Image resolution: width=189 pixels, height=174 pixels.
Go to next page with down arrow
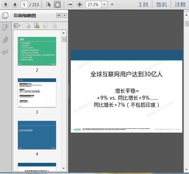(x=15, y=4)
